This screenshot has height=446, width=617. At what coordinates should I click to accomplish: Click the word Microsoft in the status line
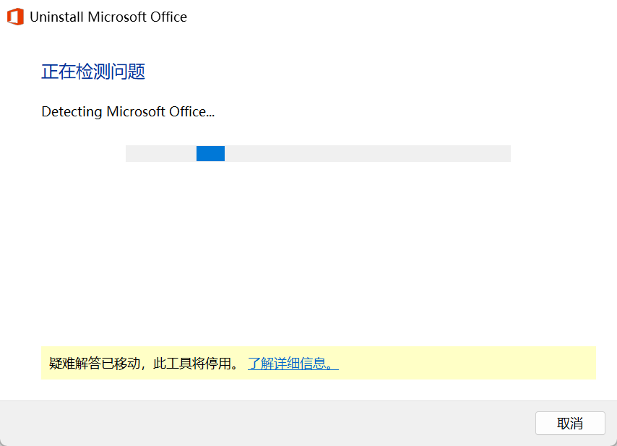[136, 112]
